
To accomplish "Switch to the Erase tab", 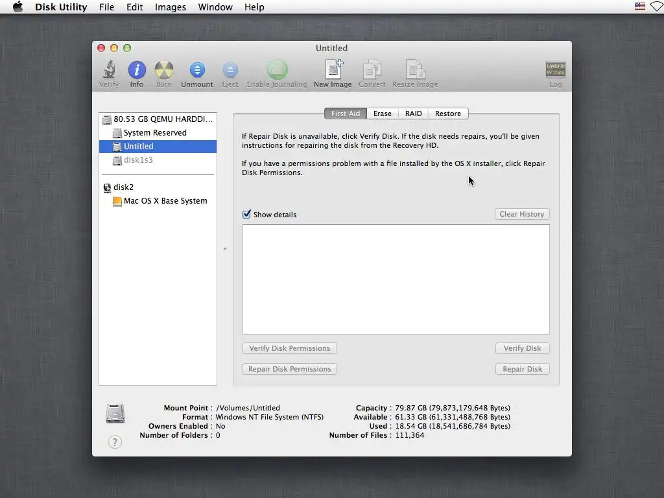I will pos(383,113).
